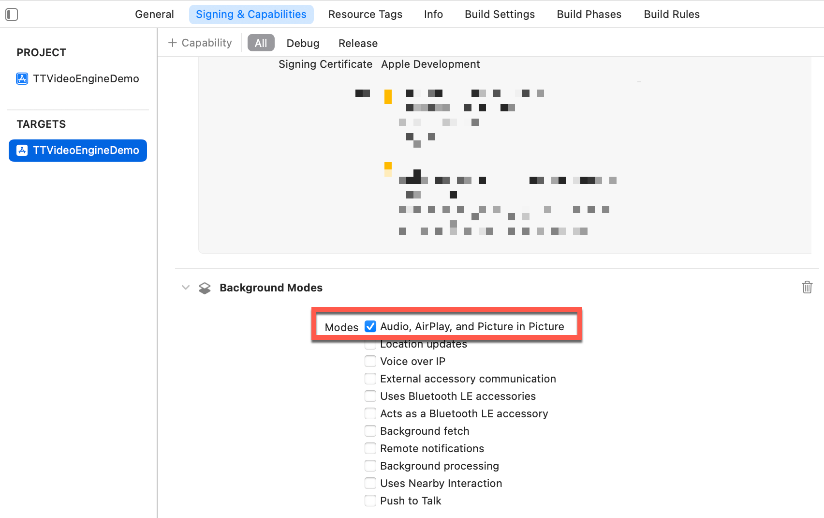Click the plus Capability icon

point(172,43)
